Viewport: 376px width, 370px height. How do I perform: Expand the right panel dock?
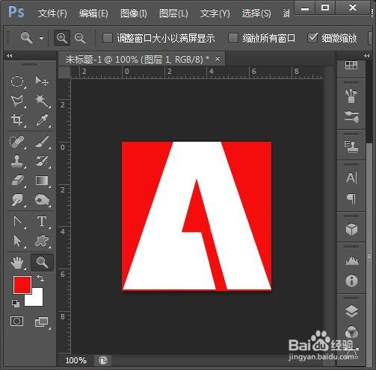pos(366,55)
